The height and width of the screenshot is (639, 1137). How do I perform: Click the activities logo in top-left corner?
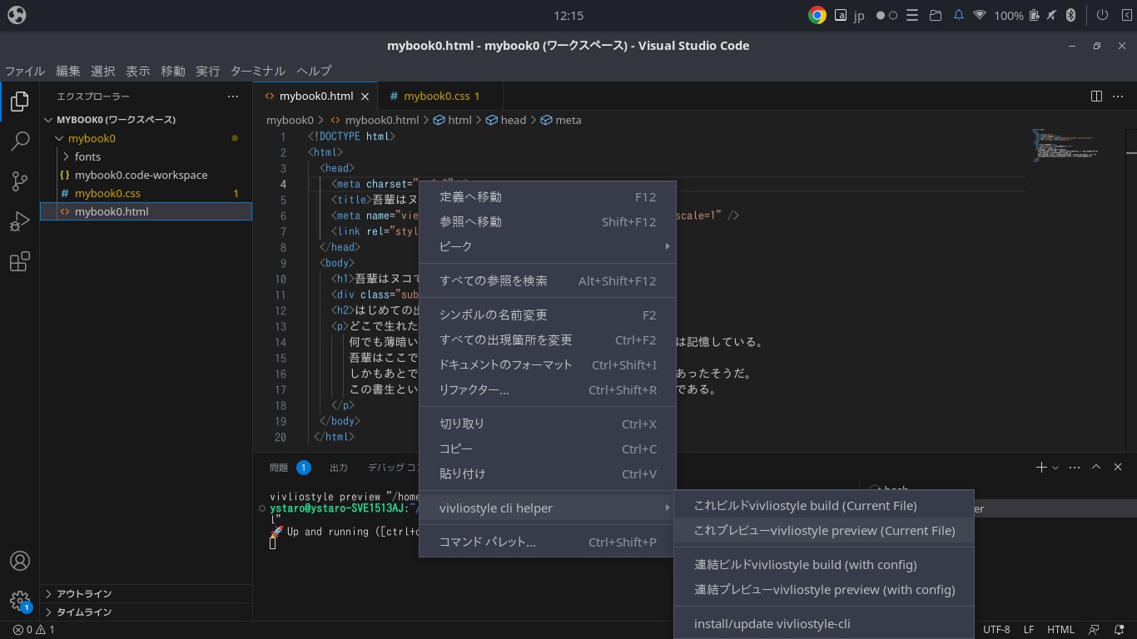click(16, 15)
